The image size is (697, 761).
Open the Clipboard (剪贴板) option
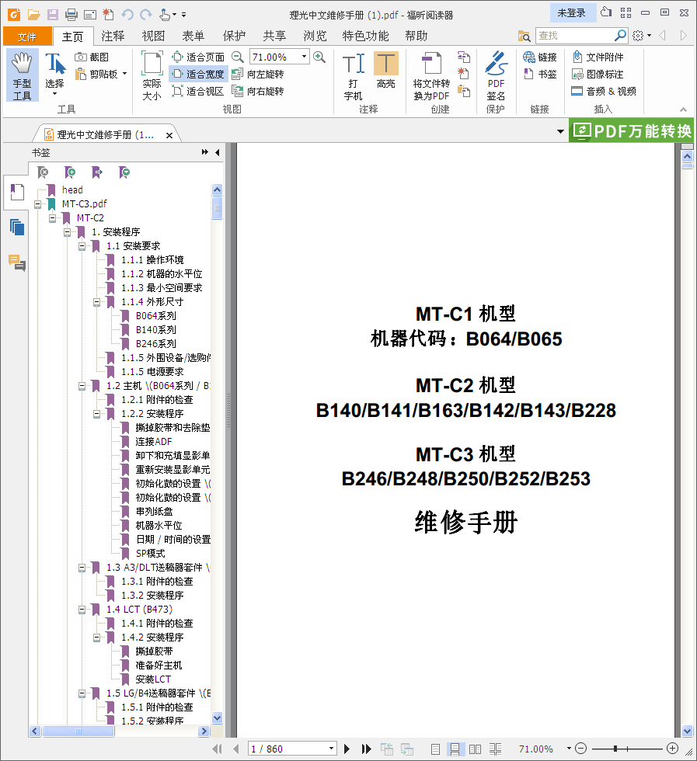(x=100, y=75)
